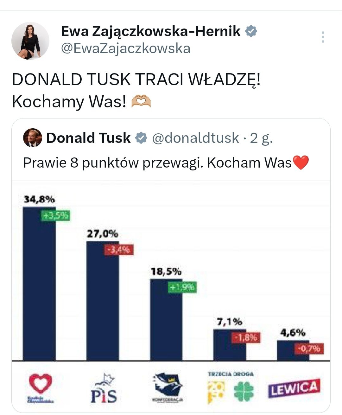The height and width of the screenshot is (415, 342).
Task: Open the @donaldtusk handle link
Action: coord(195,138)
